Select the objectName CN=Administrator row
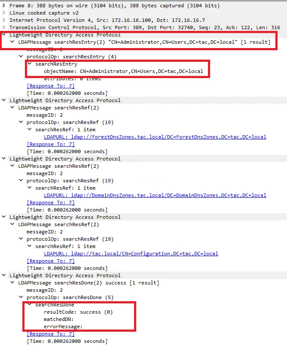 click(x=123, y=71)
